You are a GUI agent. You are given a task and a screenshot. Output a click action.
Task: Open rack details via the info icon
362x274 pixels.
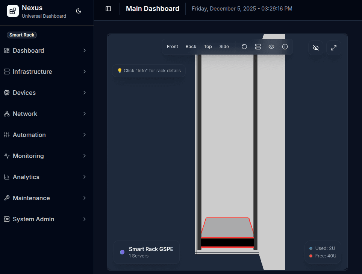click(x=285, y=46)
